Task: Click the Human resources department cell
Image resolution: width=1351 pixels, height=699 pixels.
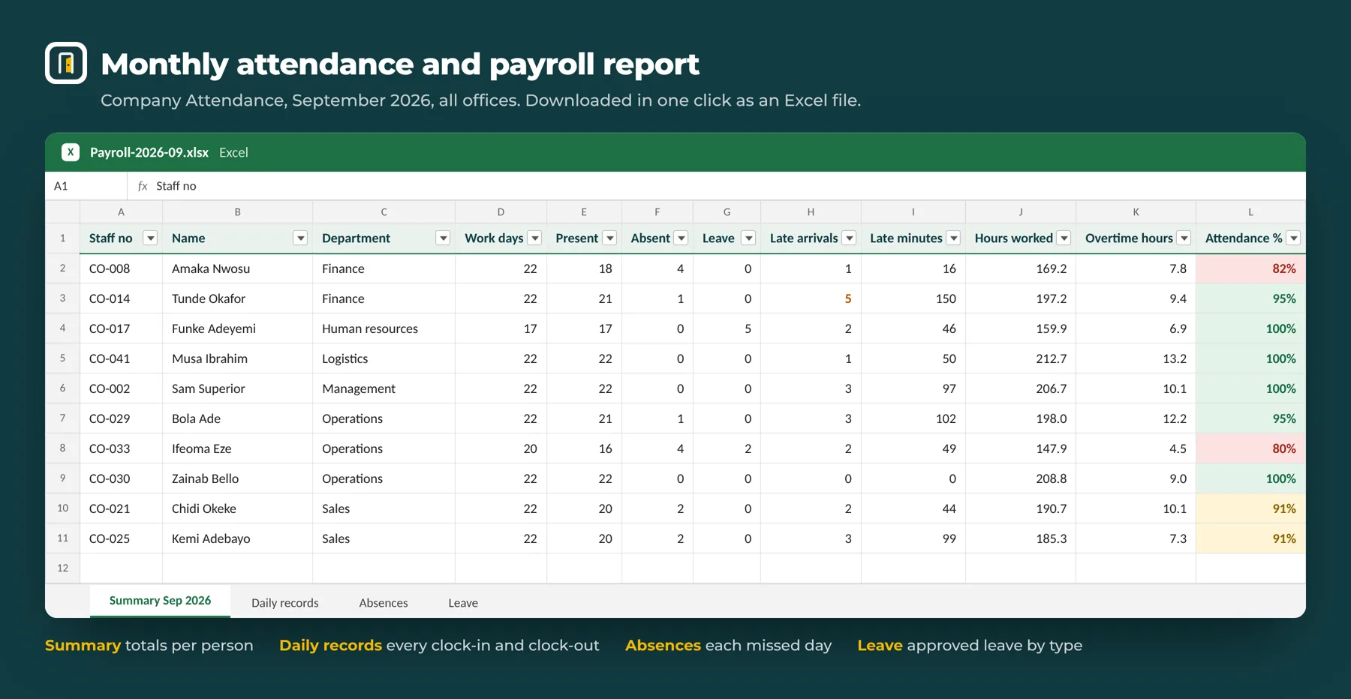Action: point(384,328)
